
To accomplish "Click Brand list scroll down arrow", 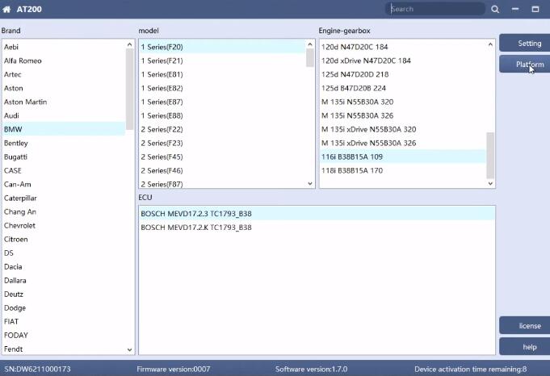I will 129,349.
